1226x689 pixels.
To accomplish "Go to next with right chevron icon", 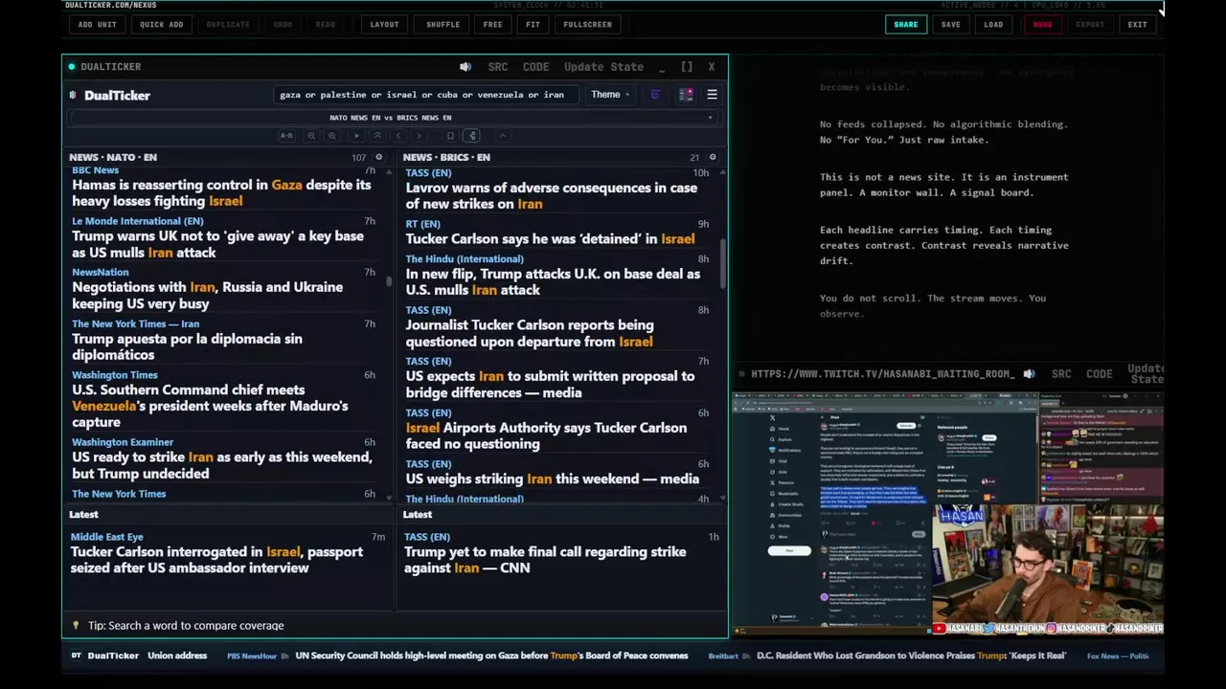I will point(419,136).
